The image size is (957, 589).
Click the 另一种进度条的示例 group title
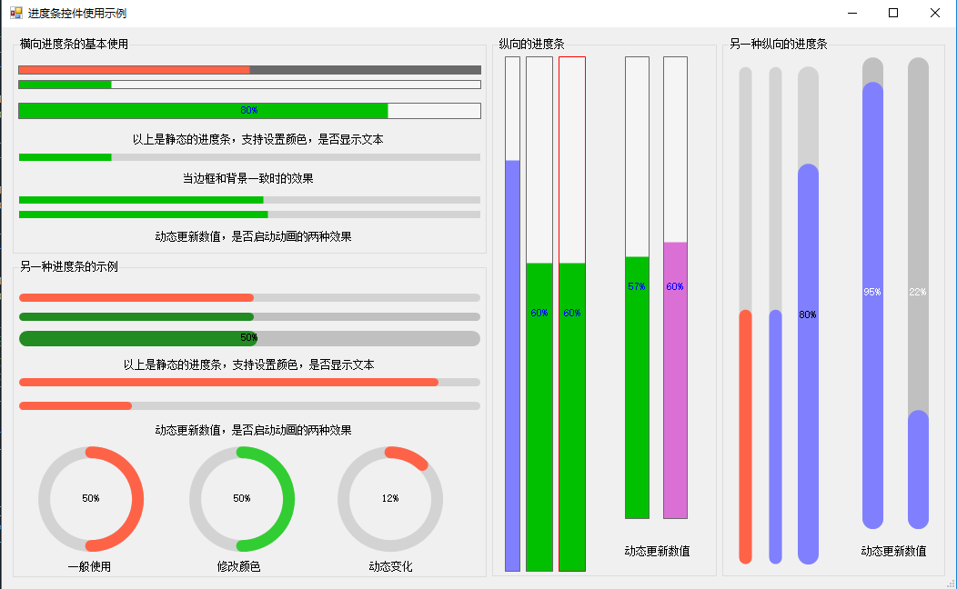[x=69, y=266]
